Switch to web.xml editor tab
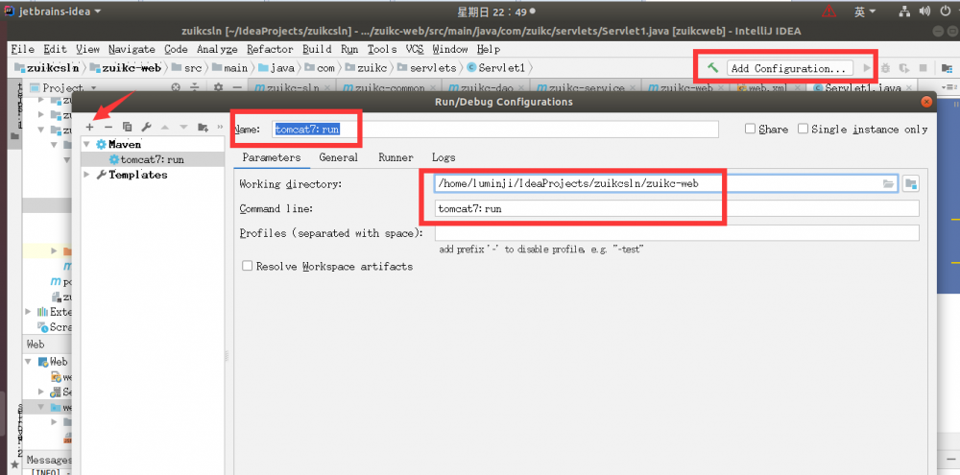The image size is (960, 475). coord(768,87)
